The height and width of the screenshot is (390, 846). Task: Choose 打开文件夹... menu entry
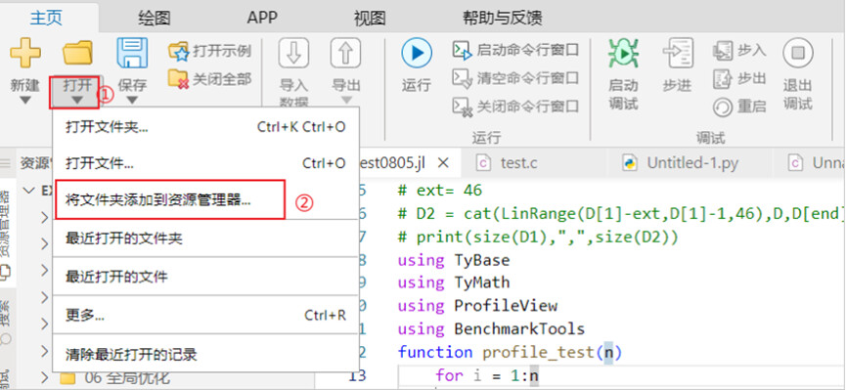205,127
